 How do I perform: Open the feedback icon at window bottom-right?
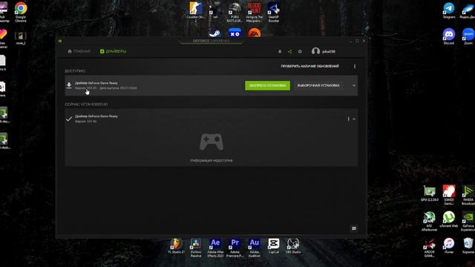[x=354, y=228]
